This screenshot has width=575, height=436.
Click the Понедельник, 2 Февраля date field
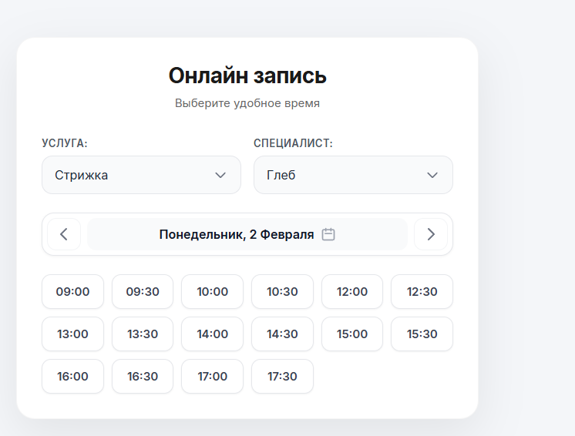[237, 234]
